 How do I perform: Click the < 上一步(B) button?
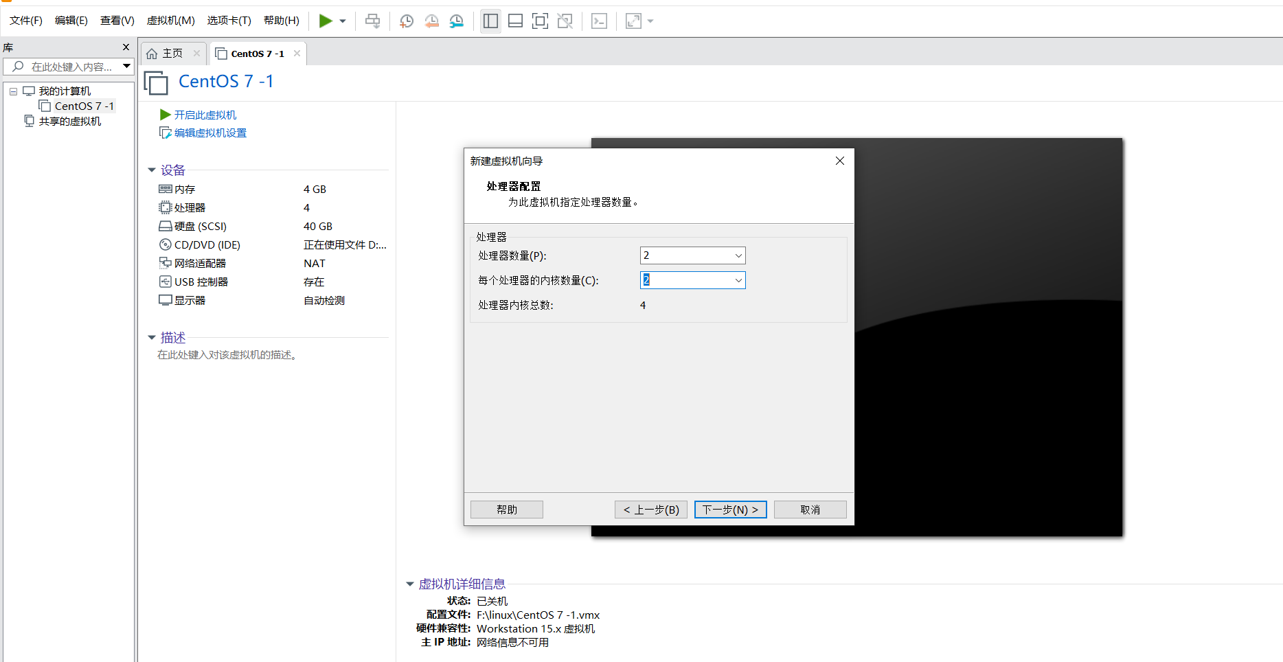click(x=651, y=510)
